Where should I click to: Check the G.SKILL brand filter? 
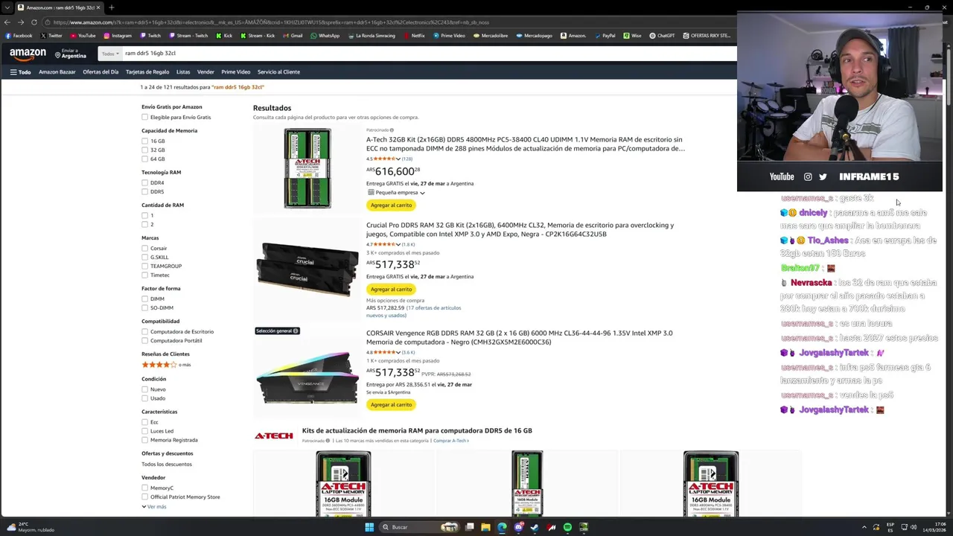pyautogui.click(x=144, y=257)
